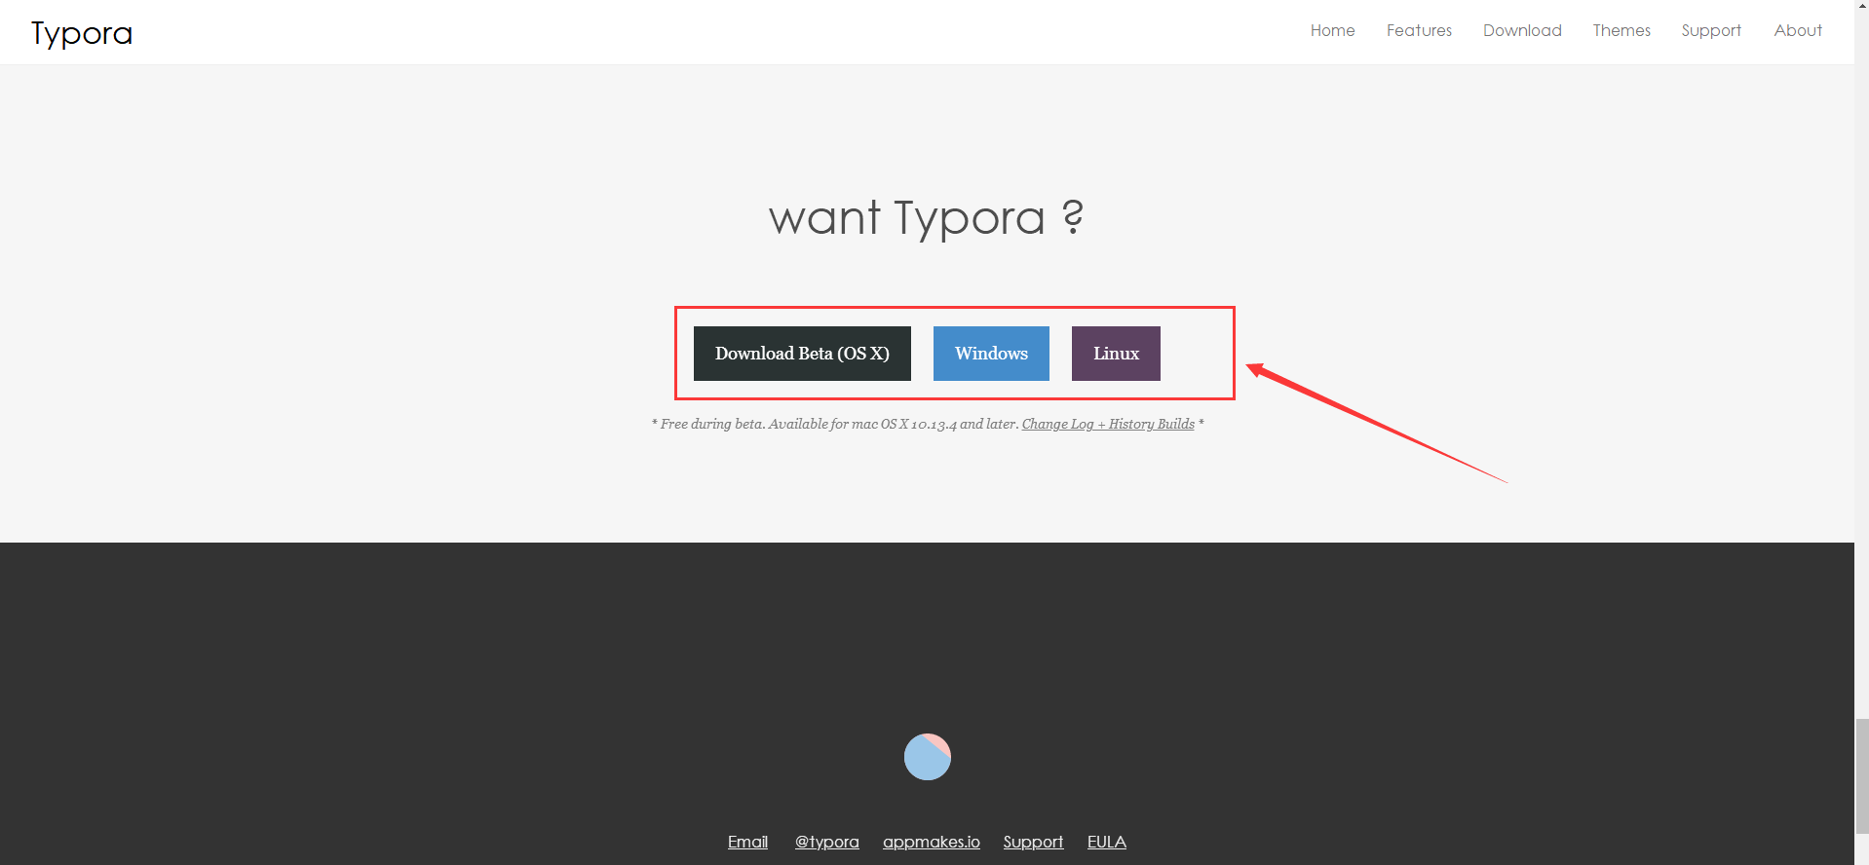View the EULA footer link
The height and width of the screenshot is (865, 1869).
coord(1107,842)
